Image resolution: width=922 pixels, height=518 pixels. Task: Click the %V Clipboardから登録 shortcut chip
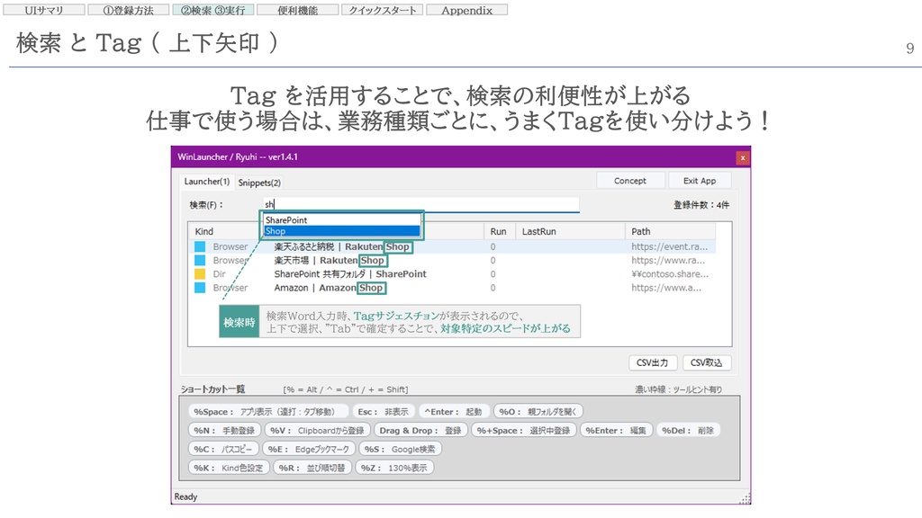tap(318, 431)
